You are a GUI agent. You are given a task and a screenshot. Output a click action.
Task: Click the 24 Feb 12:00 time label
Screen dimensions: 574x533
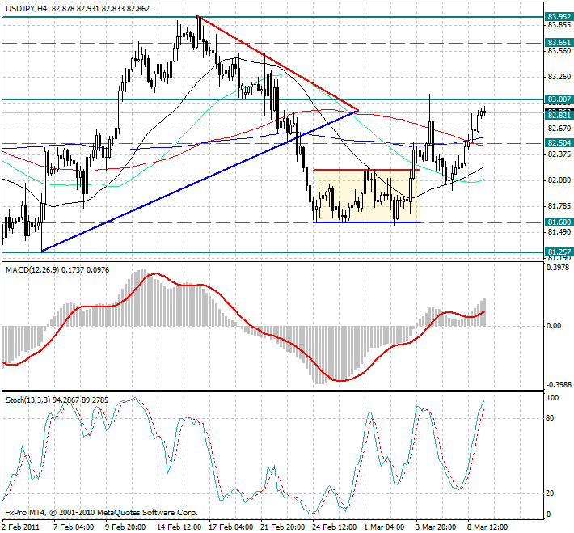[334, 527]
